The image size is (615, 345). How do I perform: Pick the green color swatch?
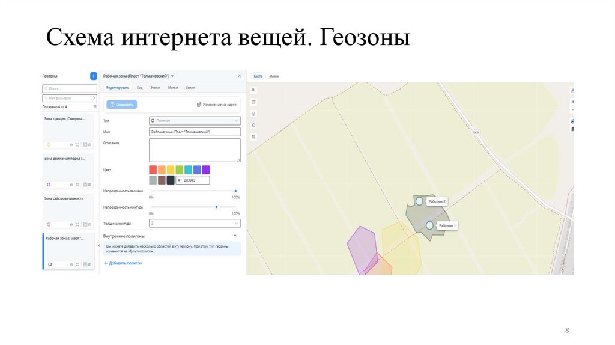(x=179, y=169)
